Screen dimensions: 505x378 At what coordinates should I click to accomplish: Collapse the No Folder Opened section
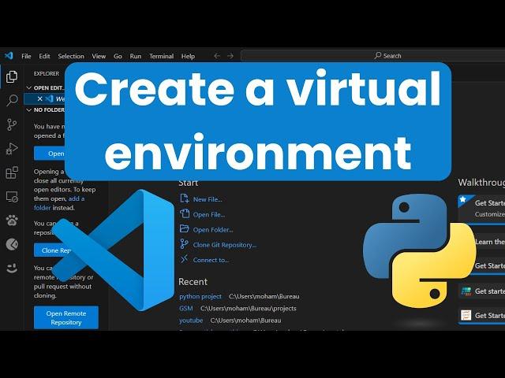[29, 110]
